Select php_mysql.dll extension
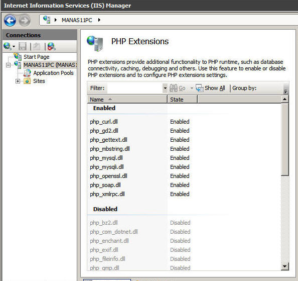 106,158
